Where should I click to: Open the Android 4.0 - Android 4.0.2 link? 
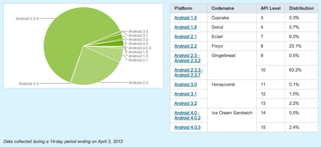[x=187, y=115]
